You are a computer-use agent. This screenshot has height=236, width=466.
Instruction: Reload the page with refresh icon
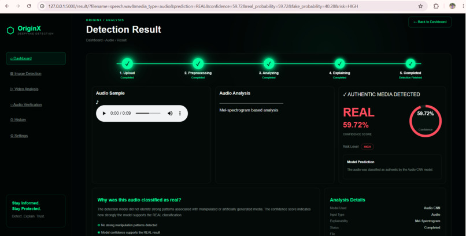pos(29,6)
